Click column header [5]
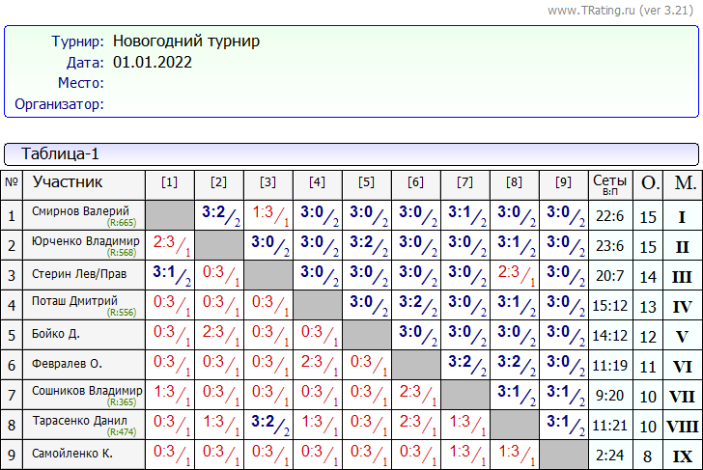This screenshot has width=703, height=470. tap(366, 182)
